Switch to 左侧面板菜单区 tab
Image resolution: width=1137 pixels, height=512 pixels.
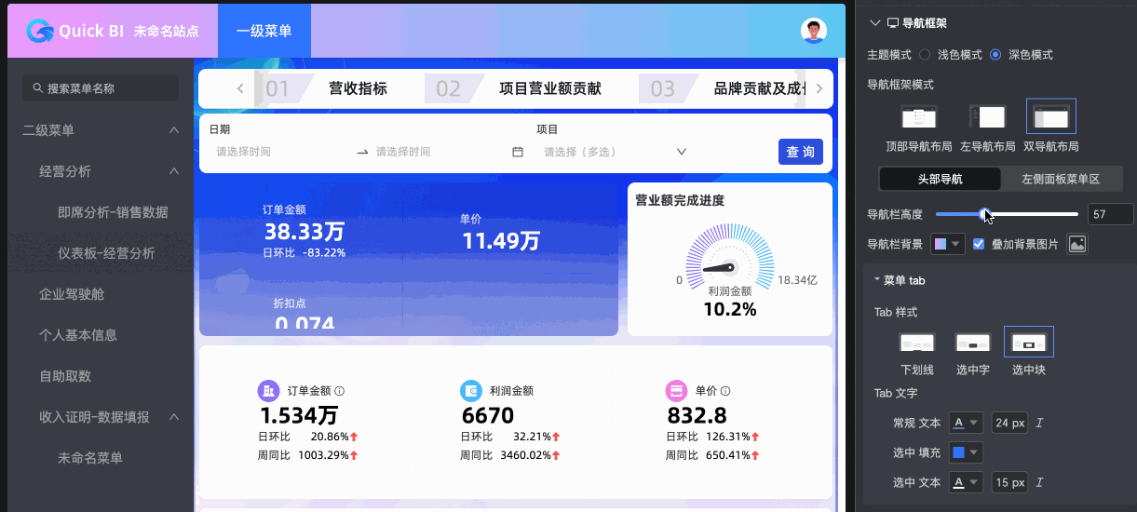coord(1061,179)
